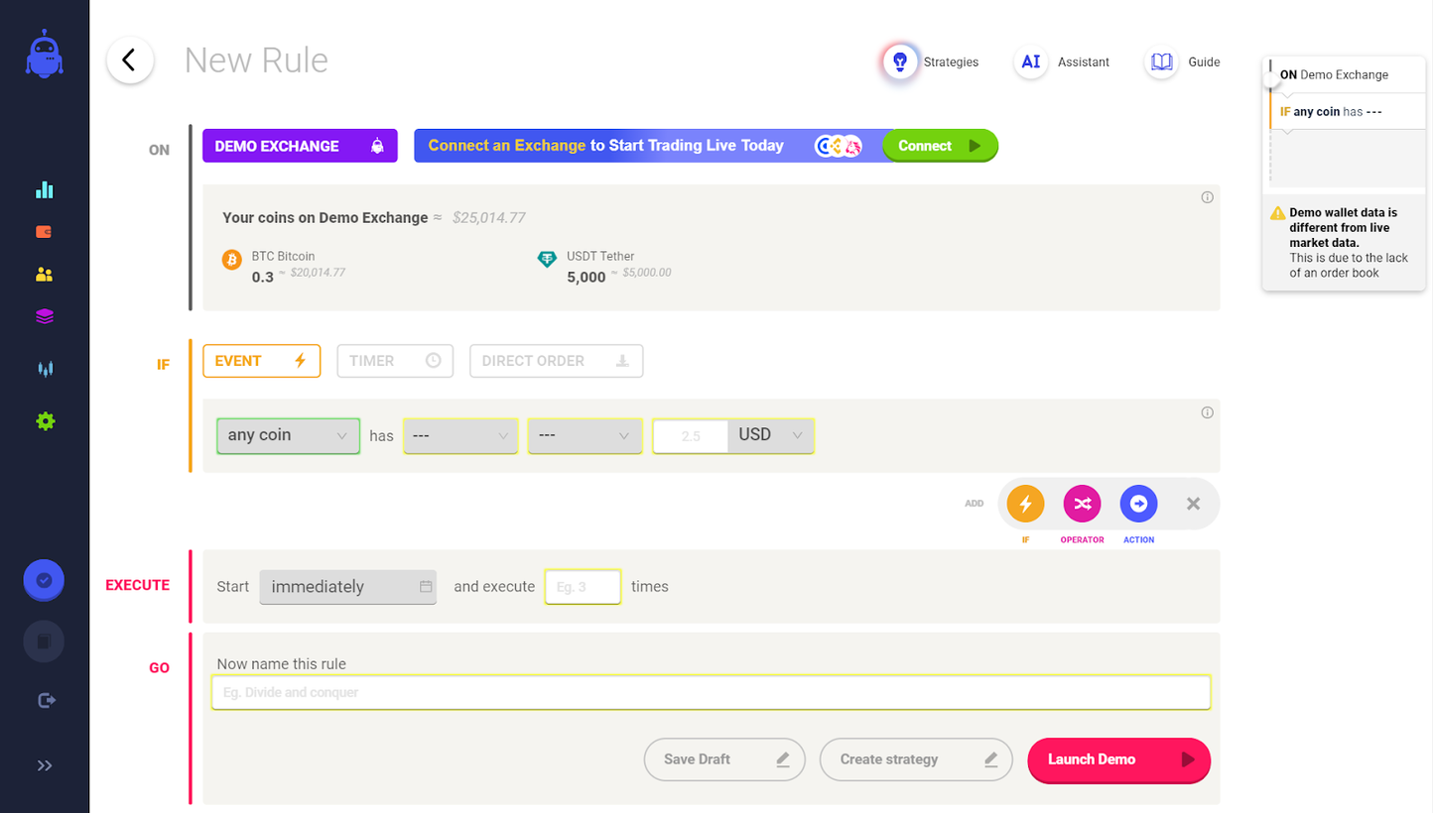Open the bar chart dashboard icon
Screen dimensions: 1433x813
click(45, 189)
